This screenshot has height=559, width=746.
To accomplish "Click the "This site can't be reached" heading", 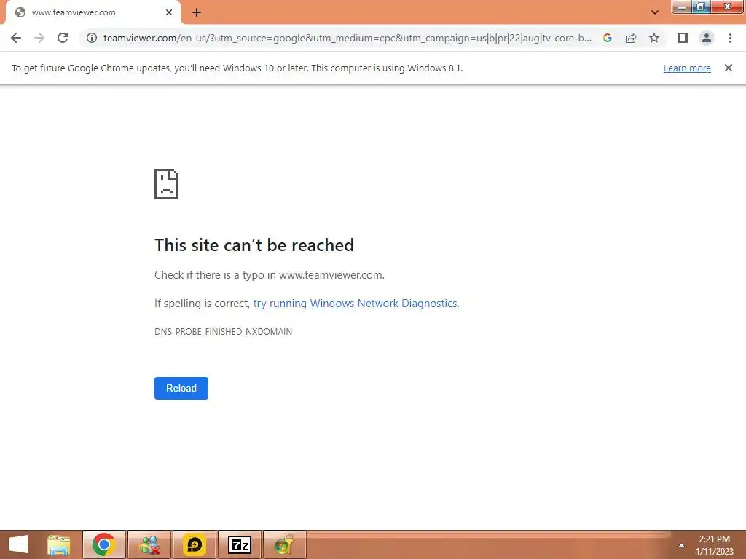I will pyautogui.click(x=254, y=245).
